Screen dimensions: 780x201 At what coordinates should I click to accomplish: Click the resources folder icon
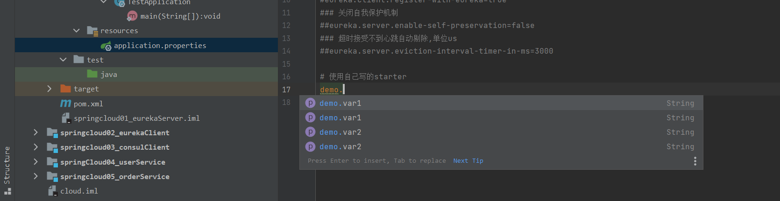[x=92, y=31]
